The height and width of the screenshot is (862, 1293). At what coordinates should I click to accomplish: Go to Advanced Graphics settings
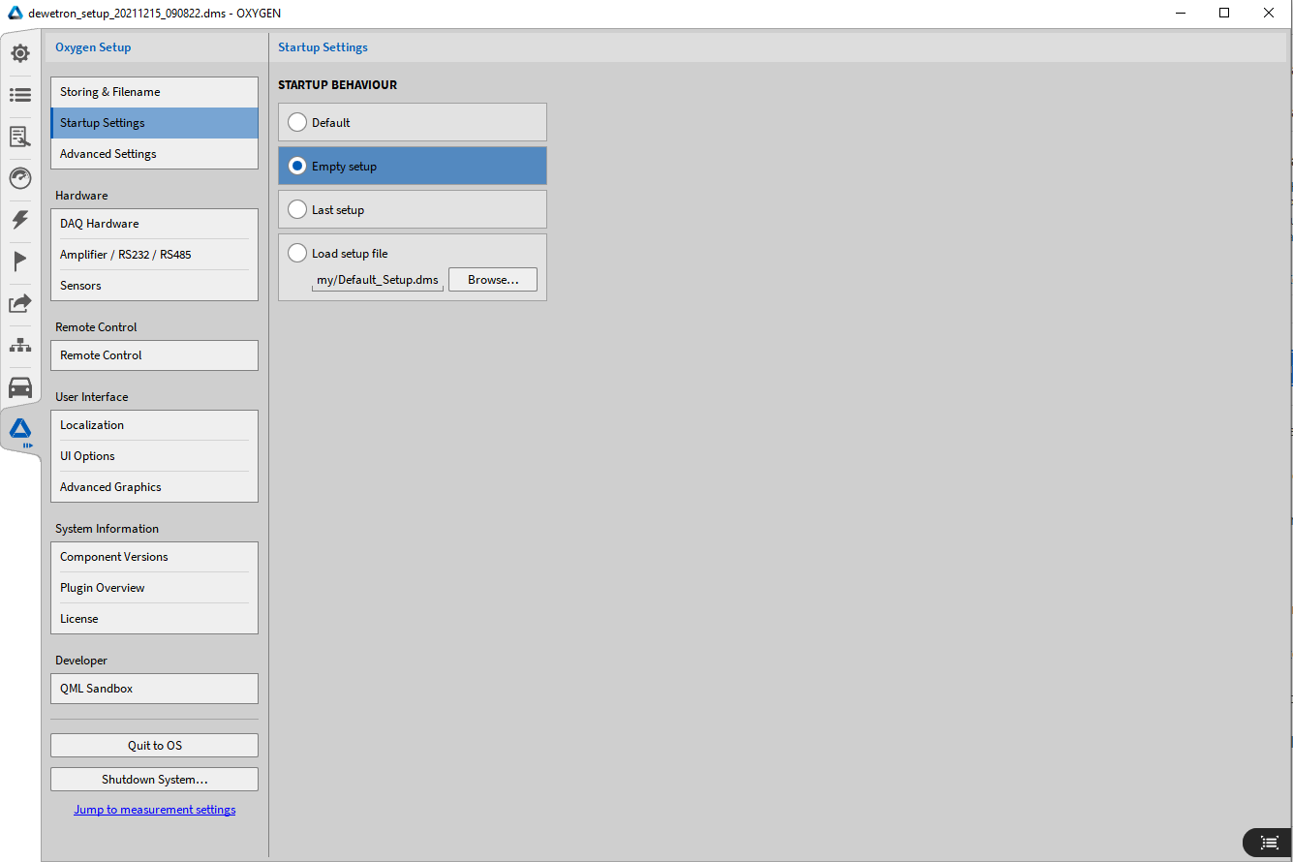[x=154, y=487]
